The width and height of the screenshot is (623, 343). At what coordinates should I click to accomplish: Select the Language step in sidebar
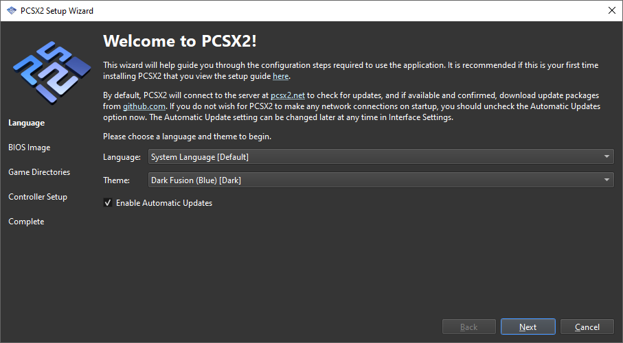coord(26,123)
